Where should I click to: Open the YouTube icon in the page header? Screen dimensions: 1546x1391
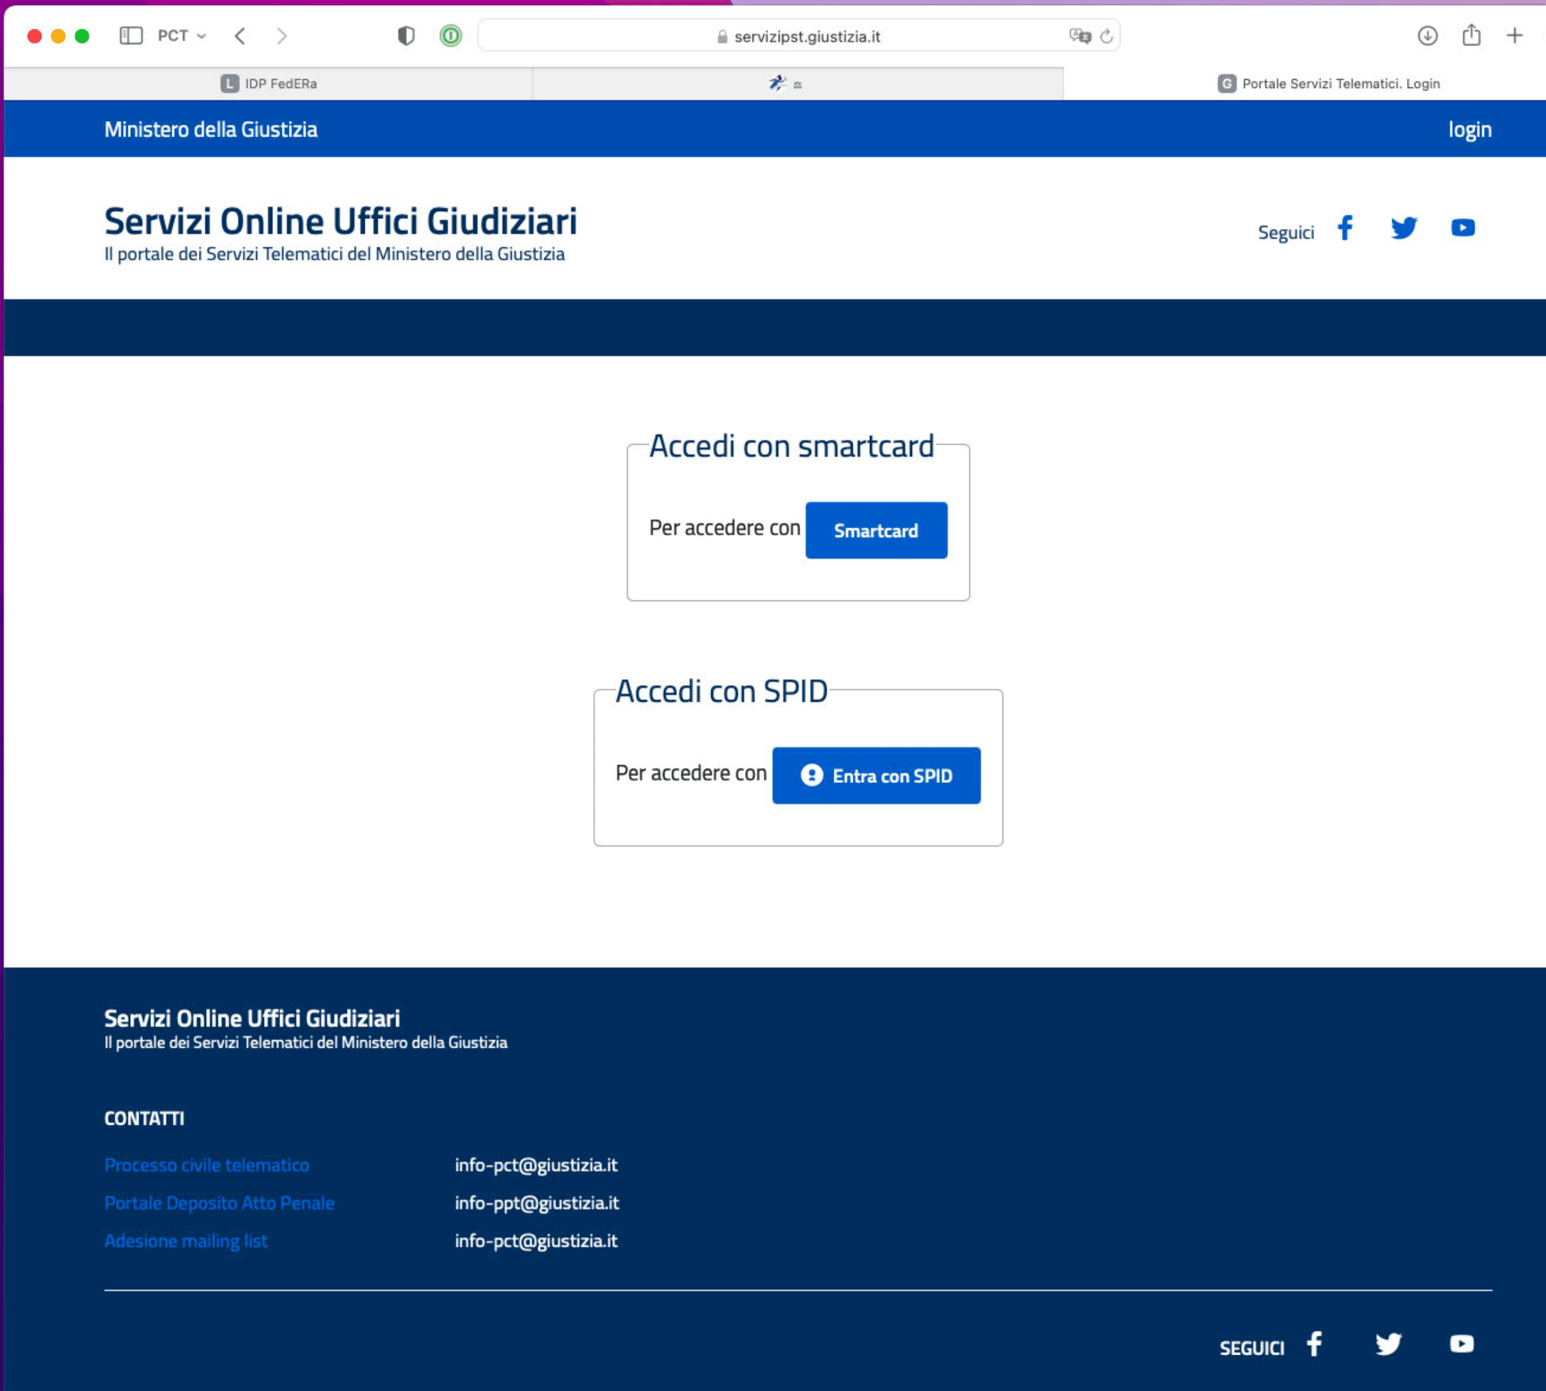click(1462, 228)
